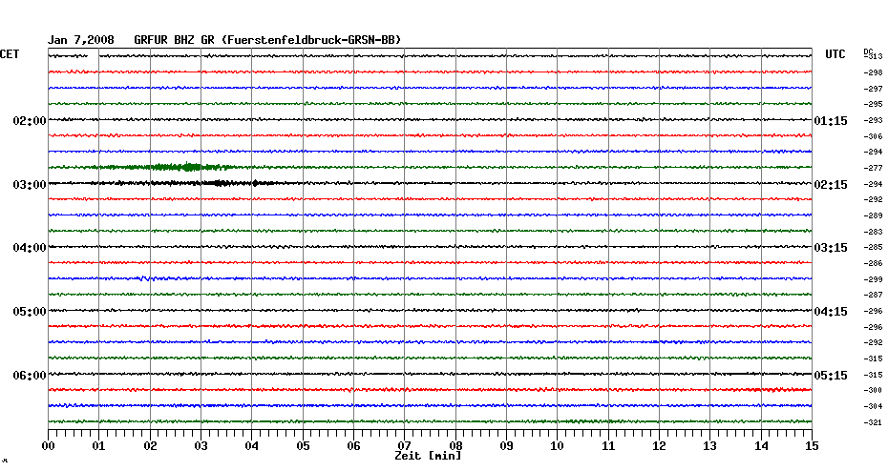The height and width of the screenshot is (471, 888).
Task: Select the 02:00 CET time label
Action: coord(30,121)
